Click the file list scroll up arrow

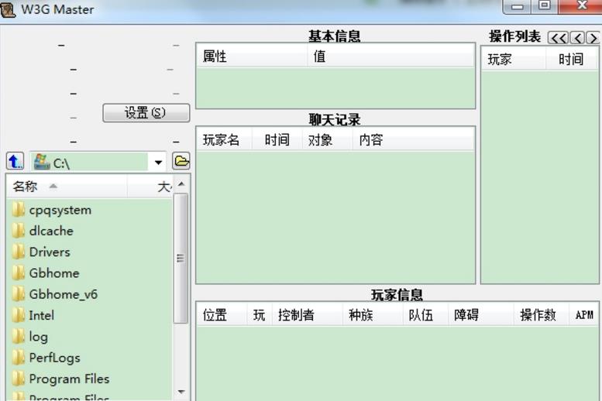(x=181, y=184)
